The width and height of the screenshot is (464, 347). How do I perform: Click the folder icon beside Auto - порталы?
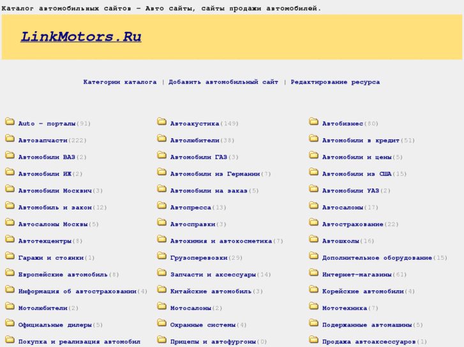(x=10, y=122)
